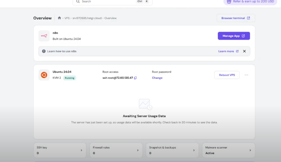Open the SSH key card
281x162 pixels.
click(x=60, y=150)
